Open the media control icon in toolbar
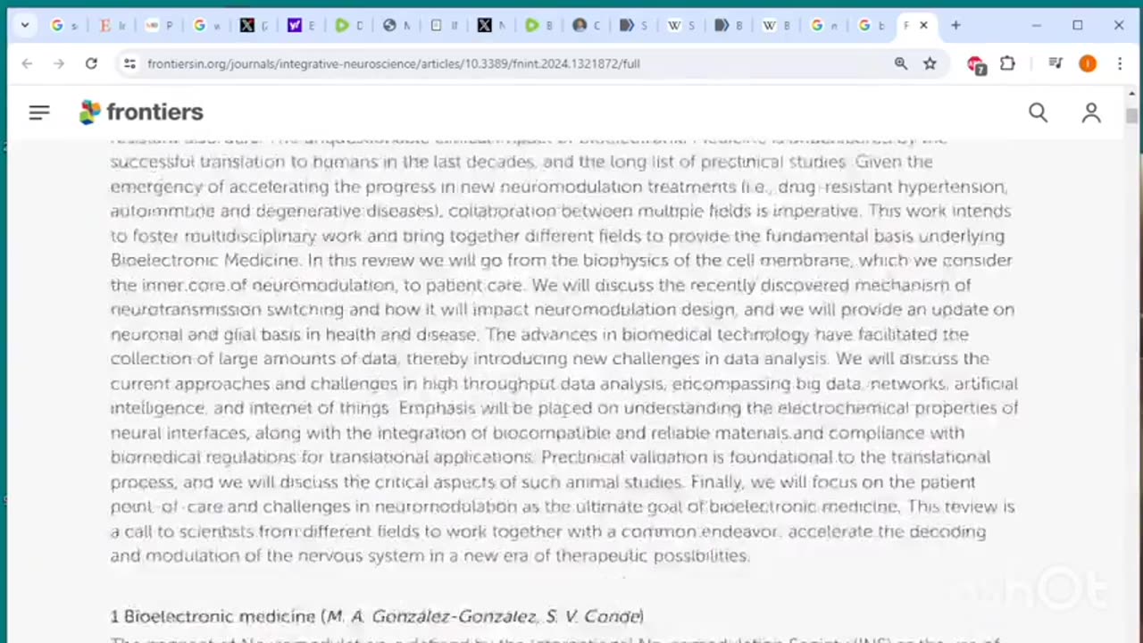 pyautogui.click(x=1055, y=63)
